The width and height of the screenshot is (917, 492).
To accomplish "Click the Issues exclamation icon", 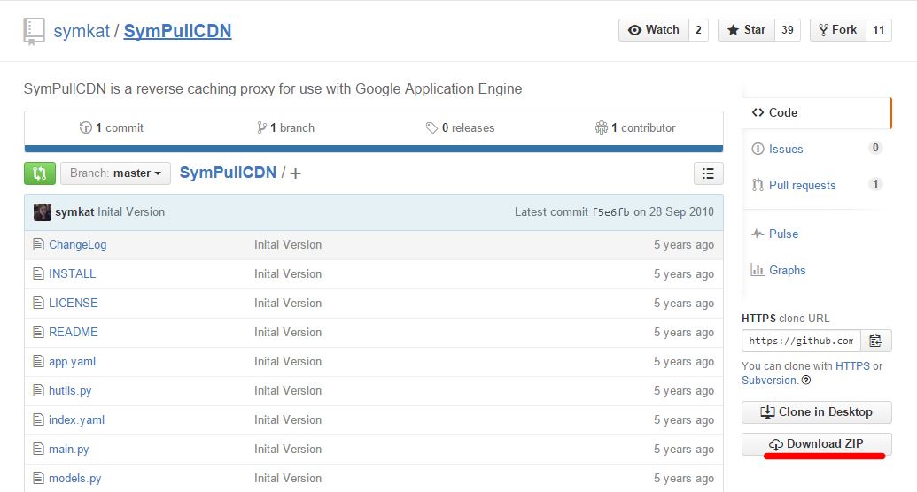I will coord(758,149).
